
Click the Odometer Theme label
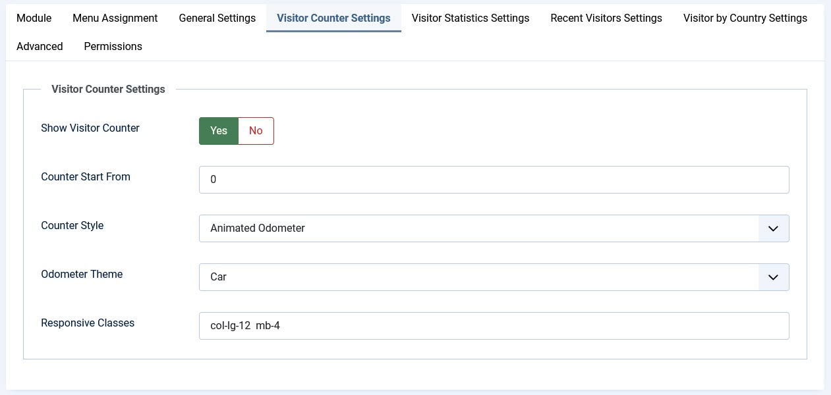[82, 275]
